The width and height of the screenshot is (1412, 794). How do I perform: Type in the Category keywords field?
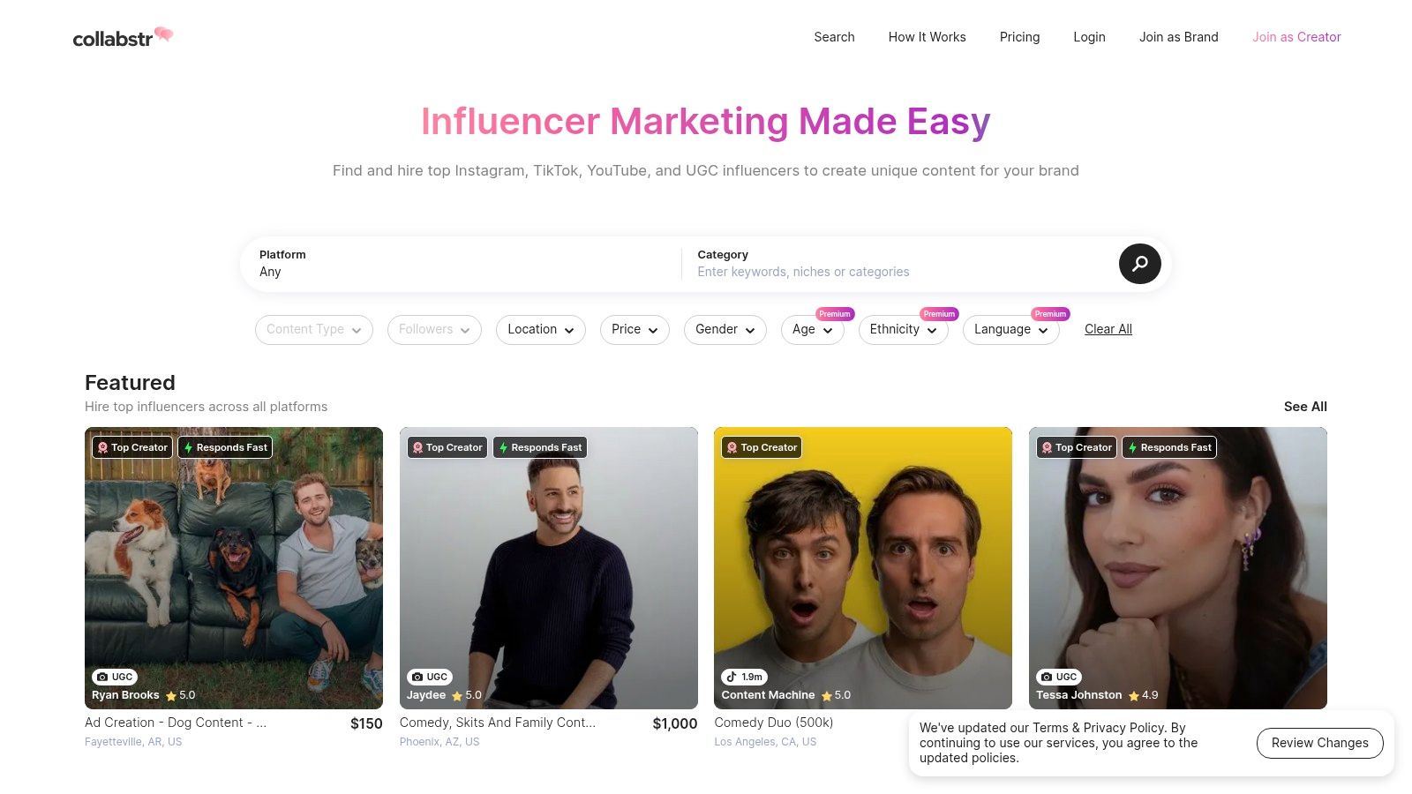tap(891, 272)
